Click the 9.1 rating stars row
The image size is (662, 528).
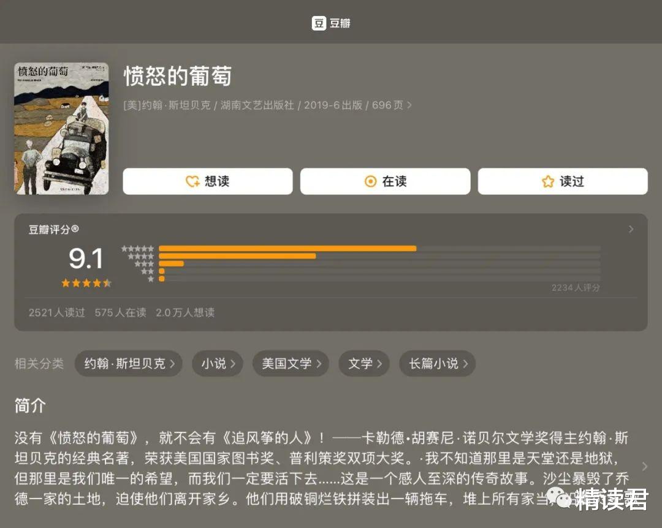pyautogui.click(x=86, y=283)
